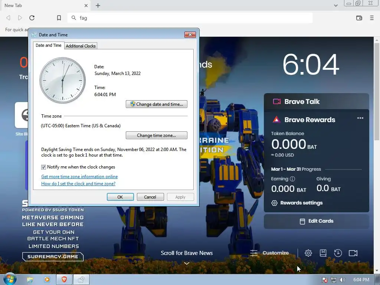The height and width of the screenshot is (285, 380).
Task: Close the New Tab tab
Action: coord(86,5)
